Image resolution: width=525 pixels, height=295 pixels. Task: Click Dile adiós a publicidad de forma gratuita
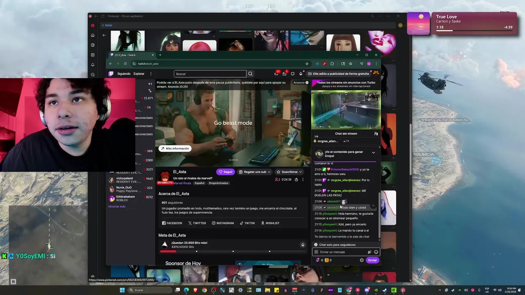(x=339, y=74)
